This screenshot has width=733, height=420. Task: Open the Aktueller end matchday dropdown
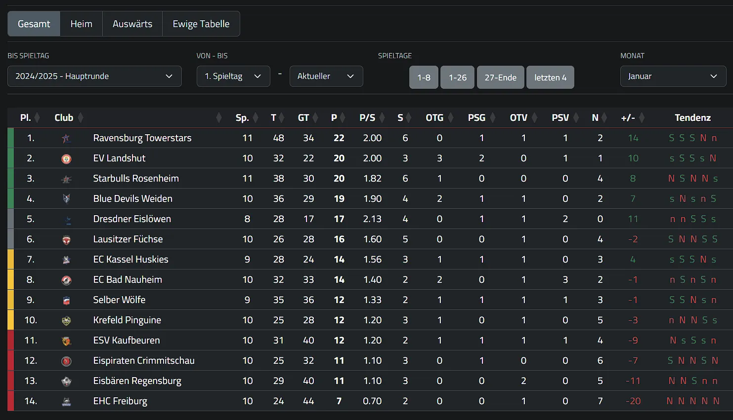click(x=326, y=76)
